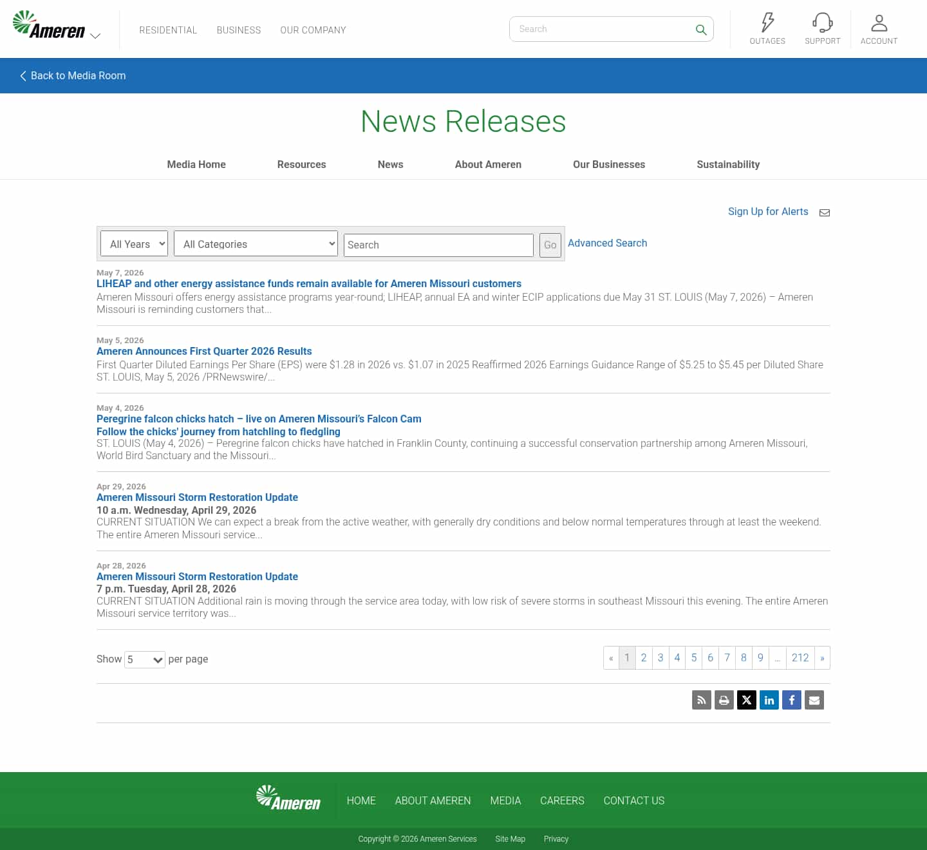Go to page 9 of results

pyautogui.click(x=760, y=658)
